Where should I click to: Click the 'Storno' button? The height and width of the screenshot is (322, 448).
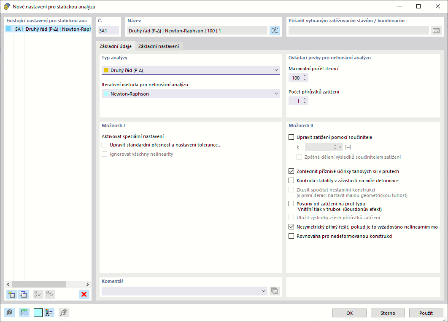[x=387, y=313]
